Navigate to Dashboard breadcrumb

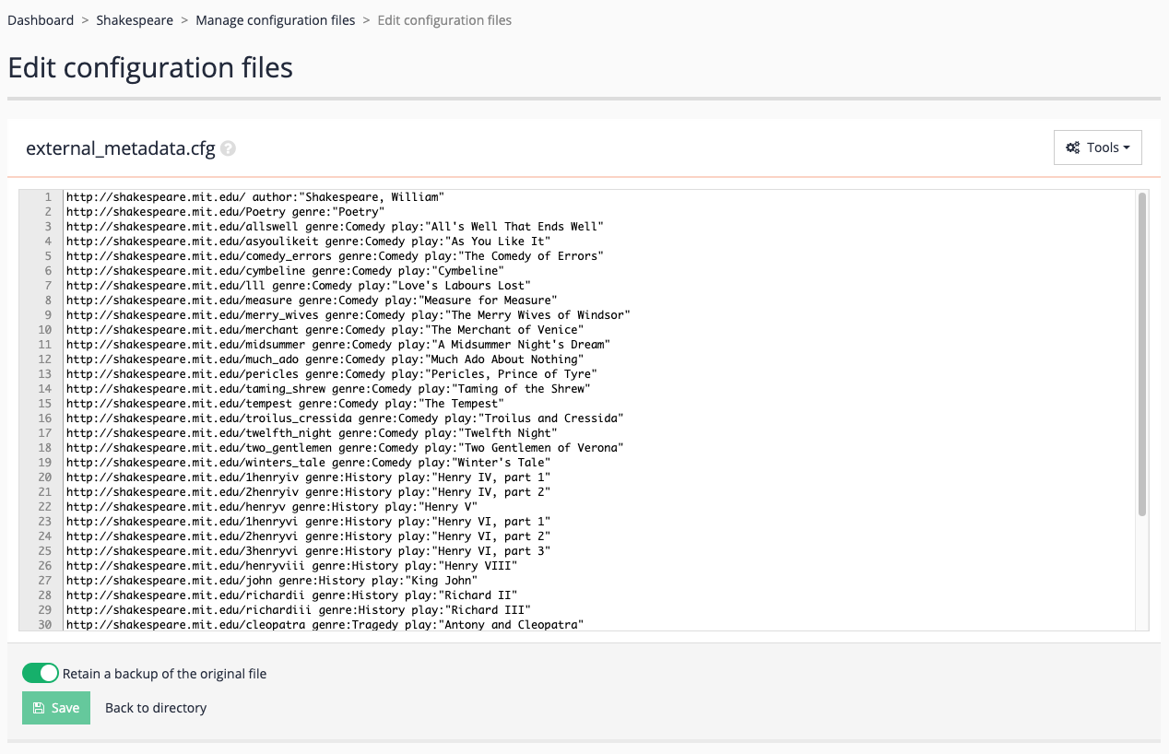tap(41, 20)
